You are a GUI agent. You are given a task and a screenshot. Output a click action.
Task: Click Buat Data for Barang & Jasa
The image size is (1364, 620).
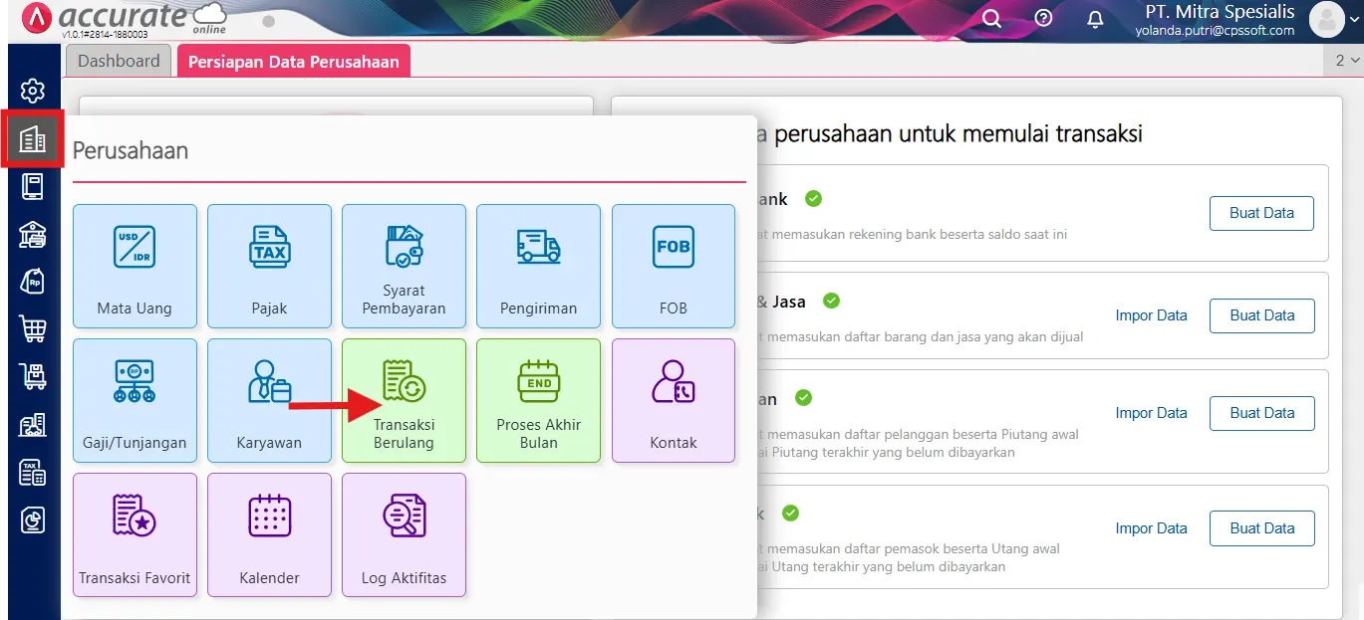click(1261, 315)
